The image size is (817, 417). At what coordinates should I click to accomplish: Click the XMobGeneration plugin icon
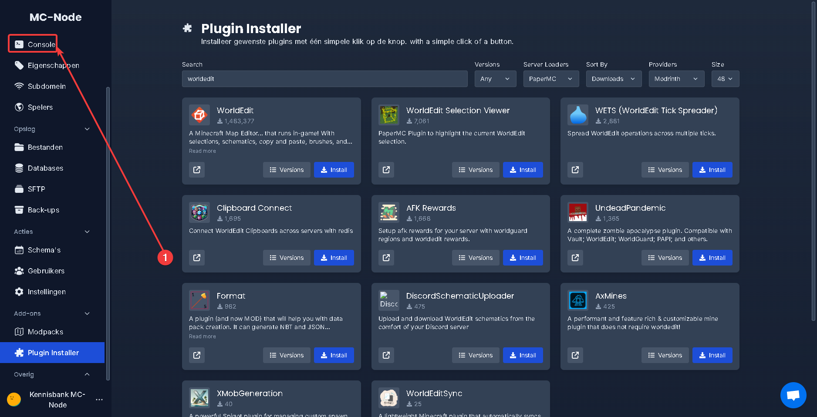199,398
